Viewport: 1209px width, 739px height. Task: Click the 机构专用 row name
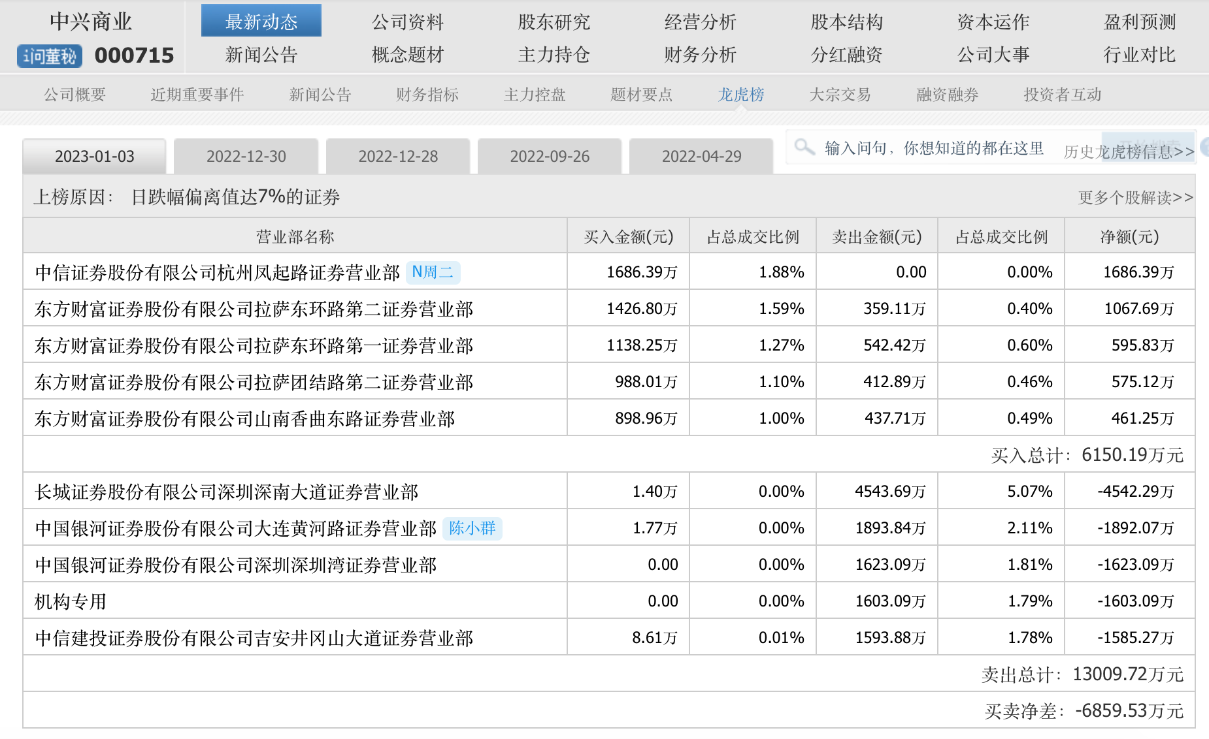coord(71,601)
